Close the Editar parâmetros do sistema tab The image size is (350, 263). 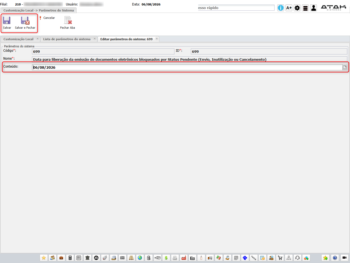(157, 39)
